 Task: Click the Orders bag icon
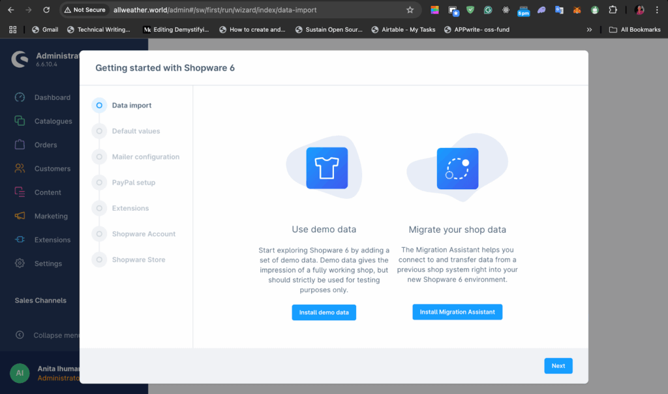20,145
